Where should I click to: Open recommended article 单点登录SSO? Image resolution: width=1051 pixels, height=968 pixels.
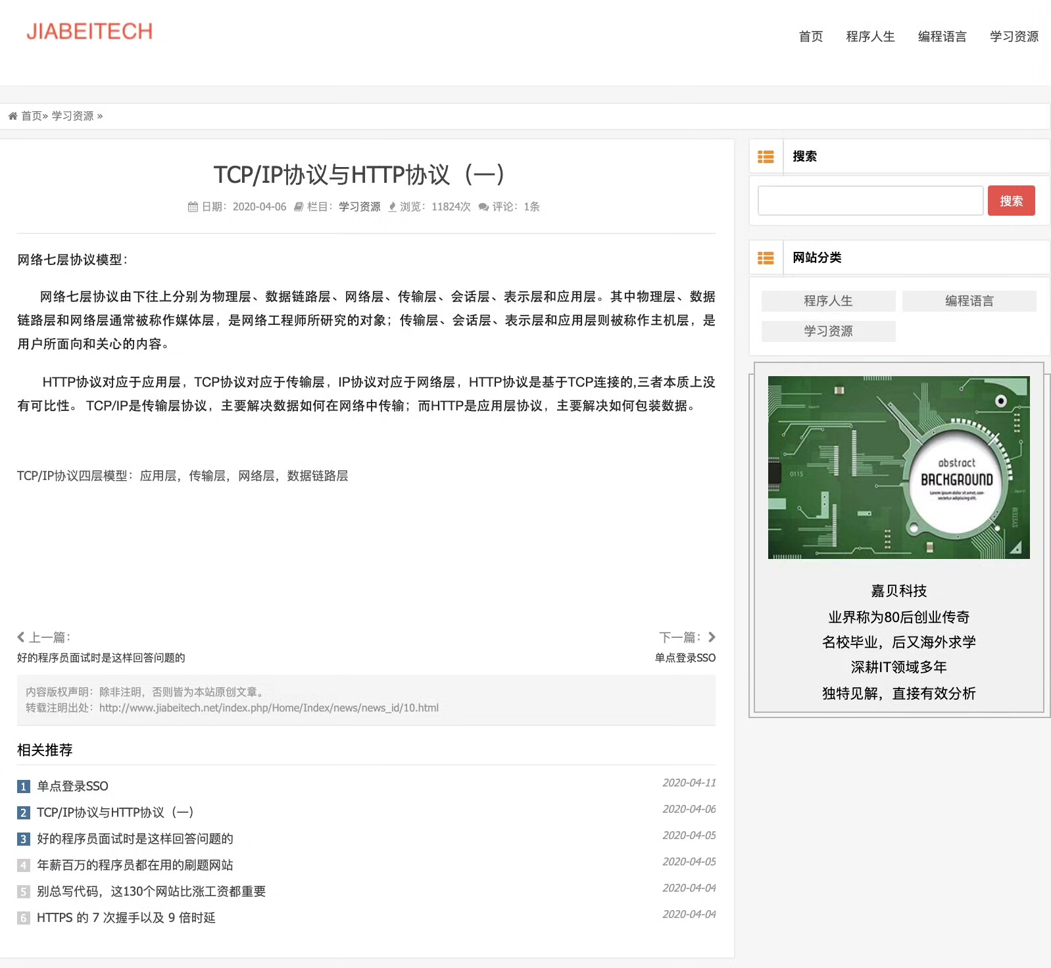point(72,786)
